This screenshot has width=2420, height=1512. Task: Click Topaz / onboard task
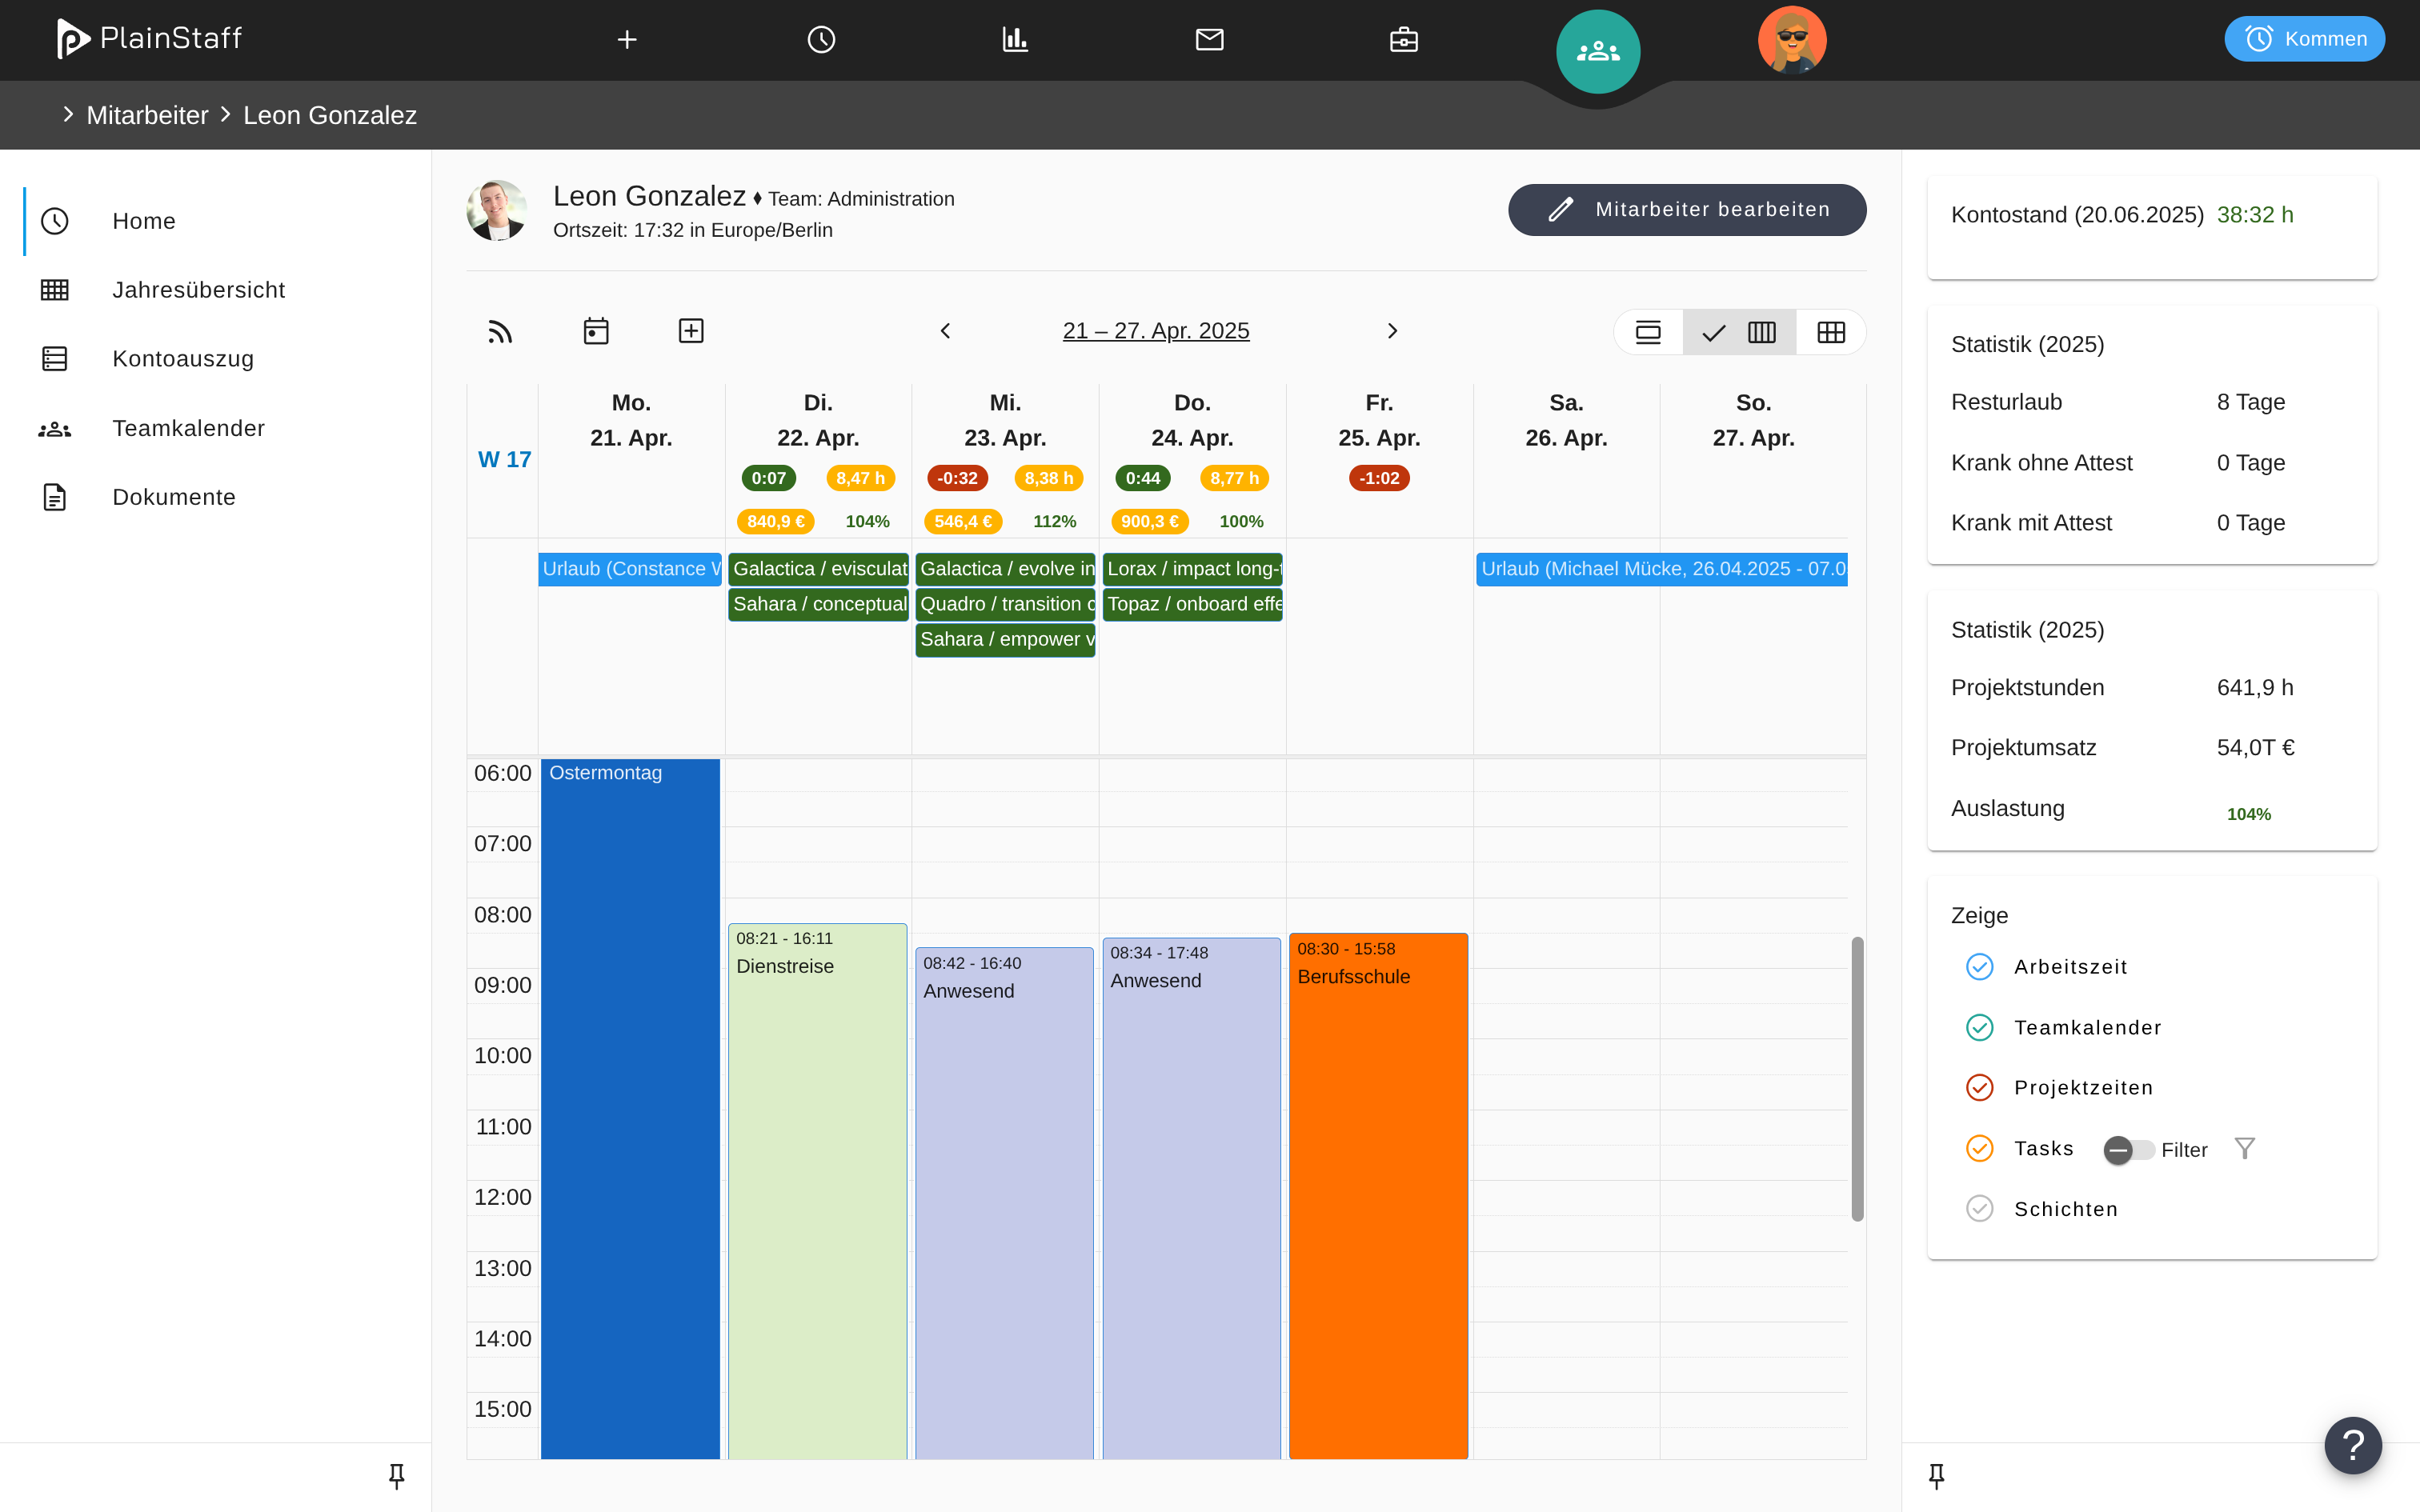pyautogui.click(x=1192, y=604)
